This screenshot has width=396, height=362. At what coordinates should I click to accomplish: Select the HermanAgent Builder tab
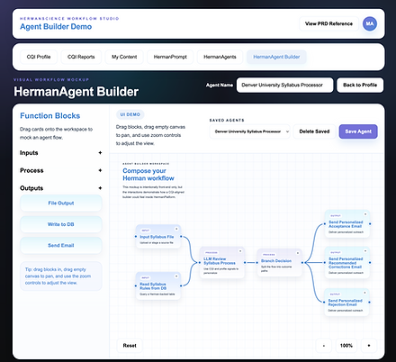click(x=276, y=57)
